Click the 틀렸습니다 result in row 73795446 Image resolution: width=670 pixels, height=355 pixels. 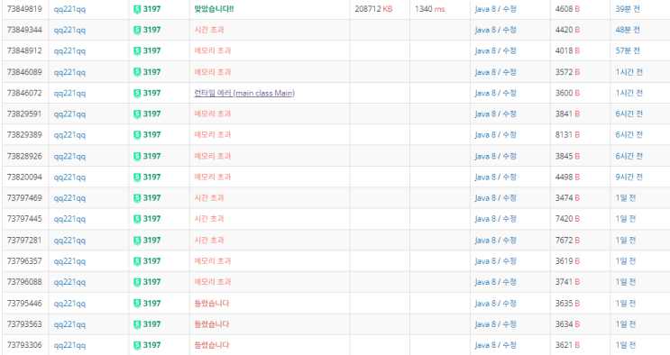click(x=212, y=304)
